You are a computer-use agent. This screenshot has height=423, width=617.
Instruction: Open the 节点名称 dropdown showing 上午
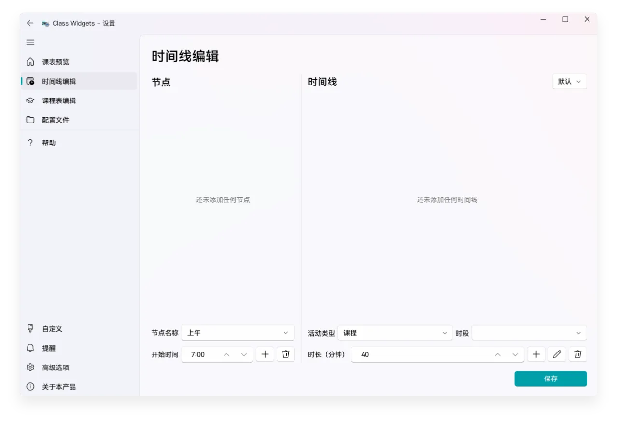click(x=238, y=333)
